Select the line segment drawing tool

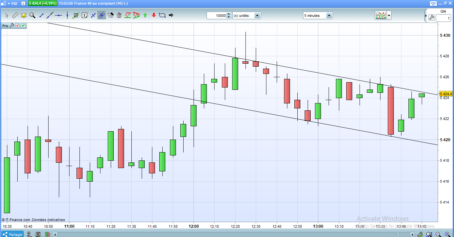[41, 15]
